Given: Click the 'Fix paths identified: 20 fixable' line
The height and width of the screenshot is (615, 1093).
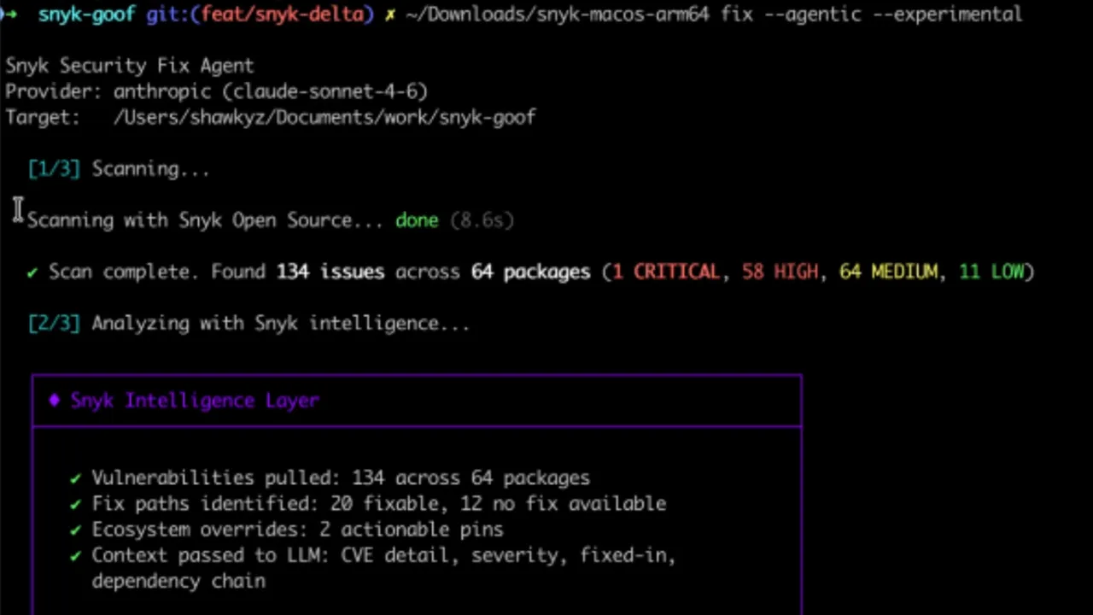Looking at the screenshot, I should [x=379, y=503].
